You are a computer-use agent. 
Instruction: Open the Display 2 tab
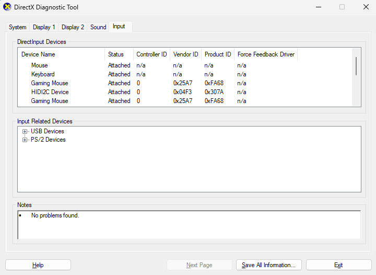coord(73,27)
